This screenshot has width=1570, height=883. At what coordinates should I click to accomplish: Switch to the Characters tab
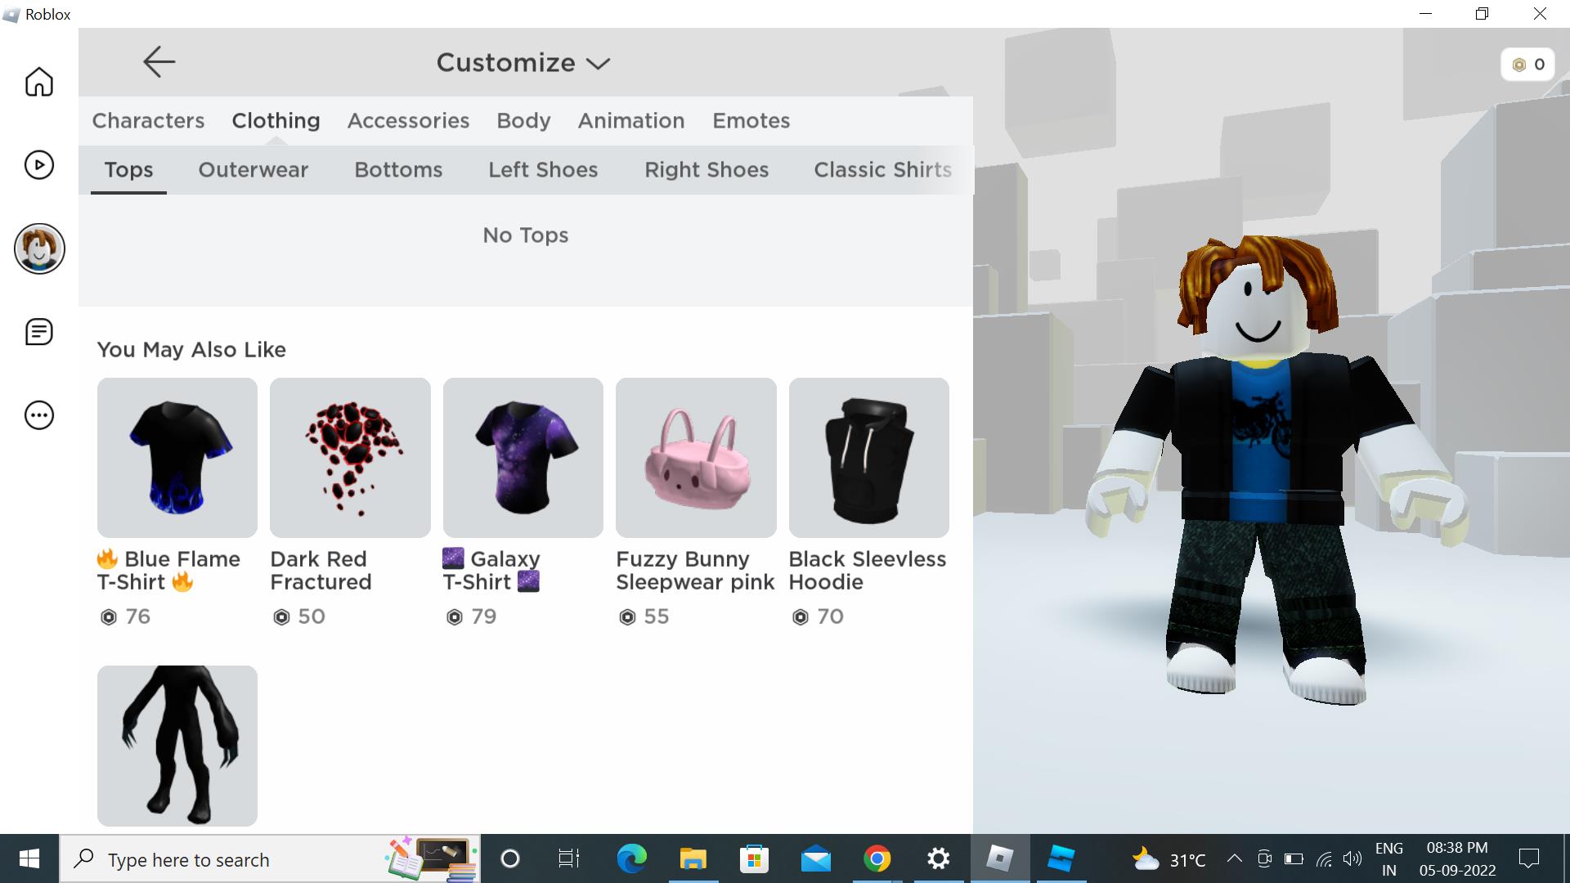[148, 120]
